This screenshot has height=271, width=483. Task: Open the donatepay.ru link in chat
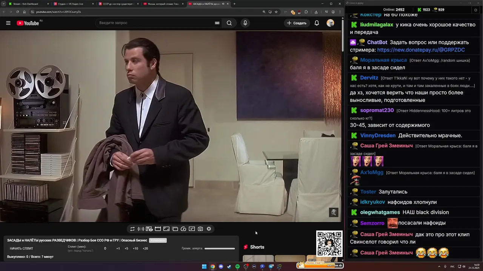(421, 50)
